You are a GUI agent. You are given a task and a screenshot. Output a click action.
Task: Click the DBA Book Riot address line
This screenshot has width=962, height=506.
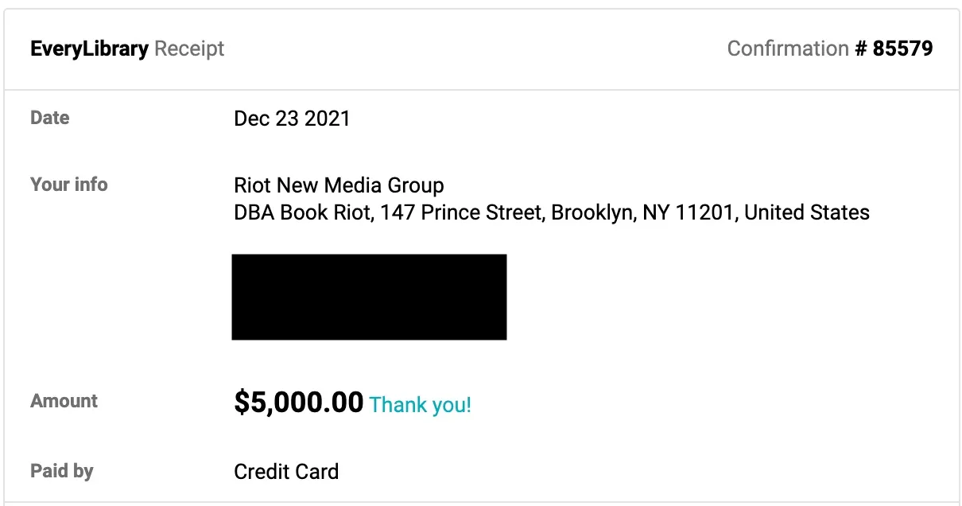(x=552, y=212)
